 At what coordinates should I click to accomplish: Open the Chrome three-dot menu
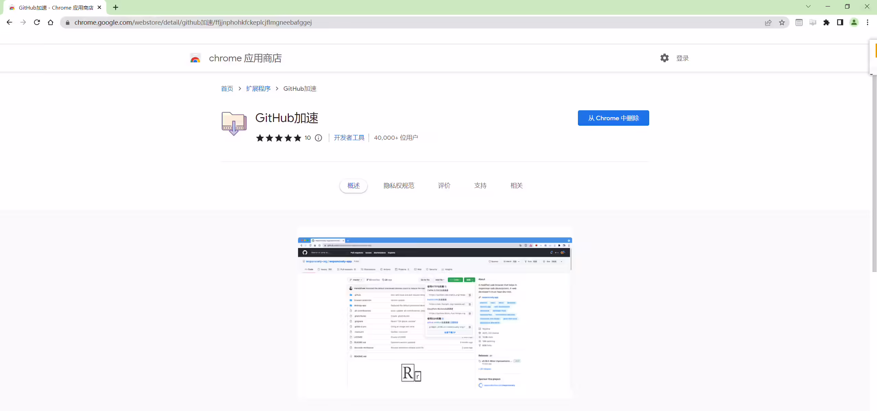[867, 22]
